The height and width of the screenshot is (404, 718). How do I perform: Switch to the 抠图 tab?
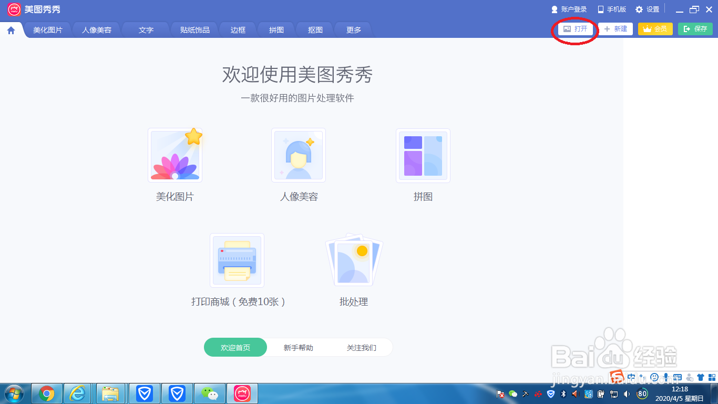click(x=315, y=30)
